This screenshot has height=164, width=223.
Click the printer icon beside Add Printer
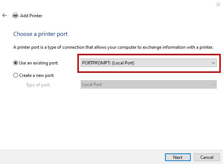15,16
